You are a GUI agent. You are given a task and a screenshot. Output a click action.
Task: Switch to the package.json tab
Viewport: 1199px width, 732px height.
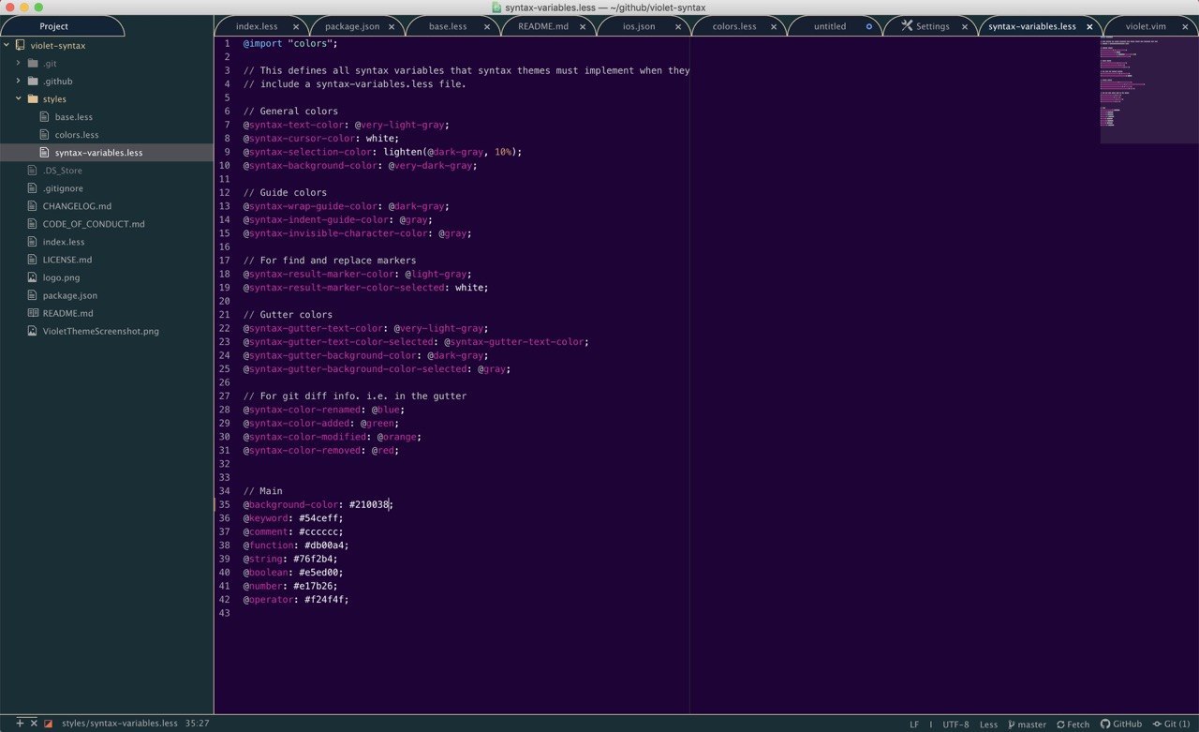click(x=351, y=26)
